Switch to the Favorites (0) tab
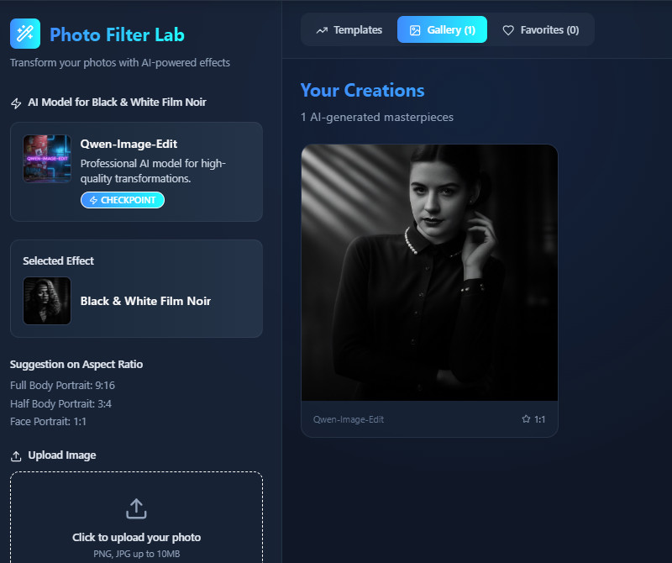Screen dimensions: 672x563 540,29
